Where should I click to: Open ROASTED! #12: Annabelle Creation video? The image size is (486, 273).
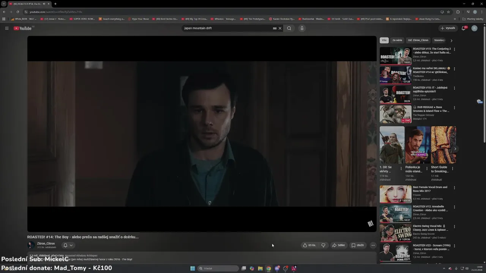431,209
